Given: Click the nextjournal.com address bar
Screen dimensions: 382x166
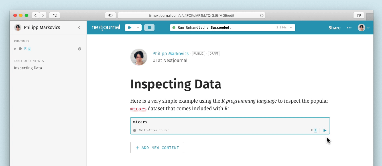Looking at the screenshot, I should click(192, 15).
